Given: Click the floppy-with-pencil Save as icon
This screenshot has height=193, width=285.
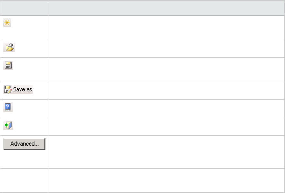Looking at the screenshot, I should click(x=8, y=89).
